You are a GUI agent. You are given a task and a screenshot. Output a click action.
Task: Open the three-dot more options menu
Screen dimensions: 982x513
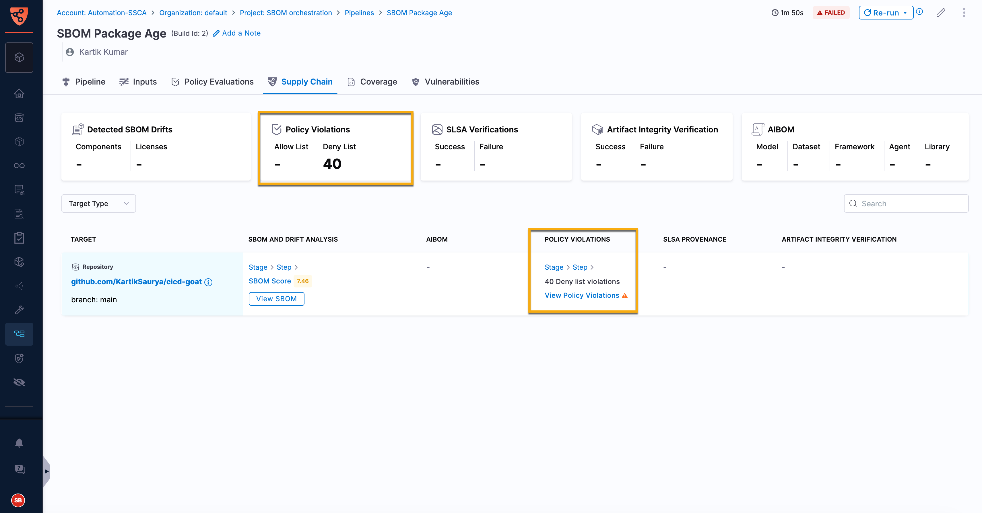pyautogui.click(x=964, y=13)
